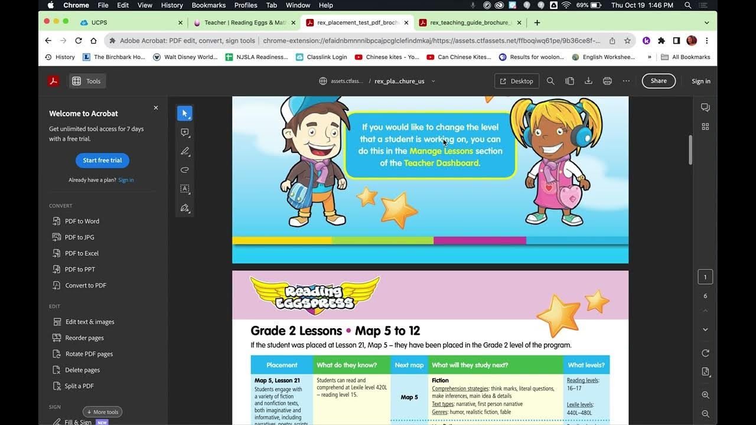Open the Chrome extensions puzzle icon
This screenshot has width=756, height=425.
pyautogui.click(x=661, y=41)
